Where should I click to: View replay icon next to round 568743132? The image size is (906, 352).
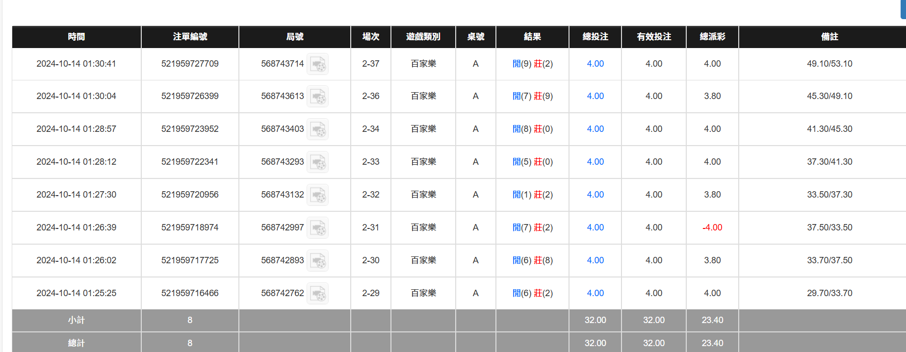point(317,195)
